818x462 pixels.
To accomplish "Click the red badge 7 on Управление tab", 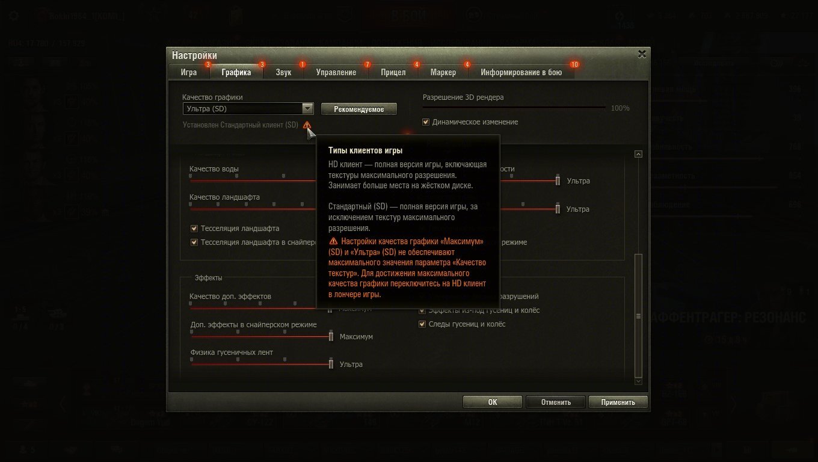I will tap(367, 64).
